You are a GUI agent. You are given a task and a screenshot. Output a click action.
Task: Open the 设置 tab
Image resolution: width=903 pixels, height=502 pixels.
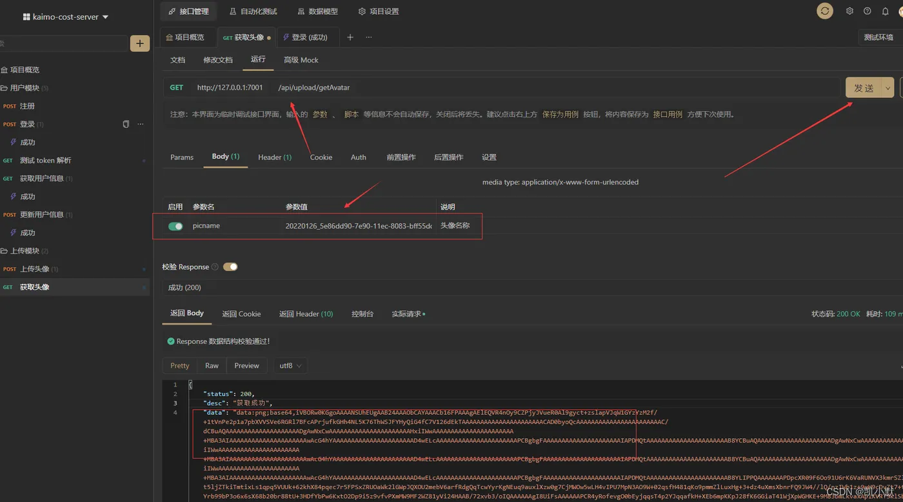(489, 157)
